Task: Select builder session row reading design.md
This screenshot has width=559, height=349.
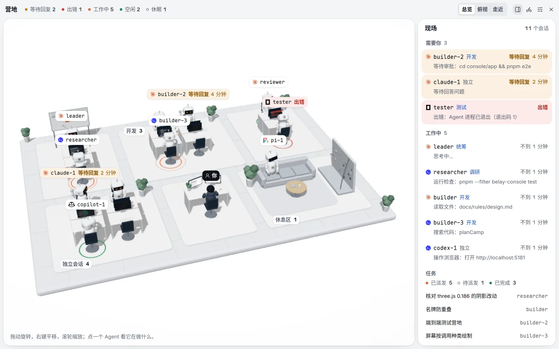Action: [x=487, y=202]
